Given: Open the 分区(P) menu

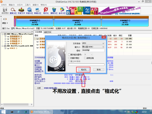Looking at the screenshot, I should (x=20, y=5).
